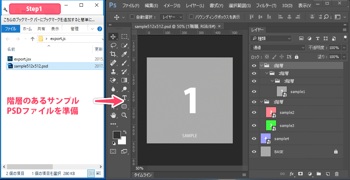Viewport: 350px width, 180px height.
Task: Open ホーム tab in Explorer
Action: tap(27, 29)
